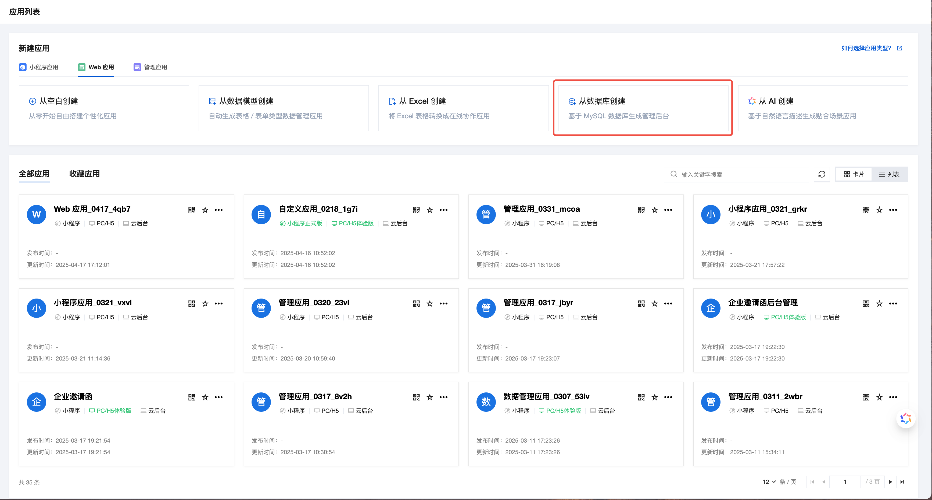932x500 pixels.
Task: Open more menu for 自定义应用_0218_1g7i
Action: 444,210
